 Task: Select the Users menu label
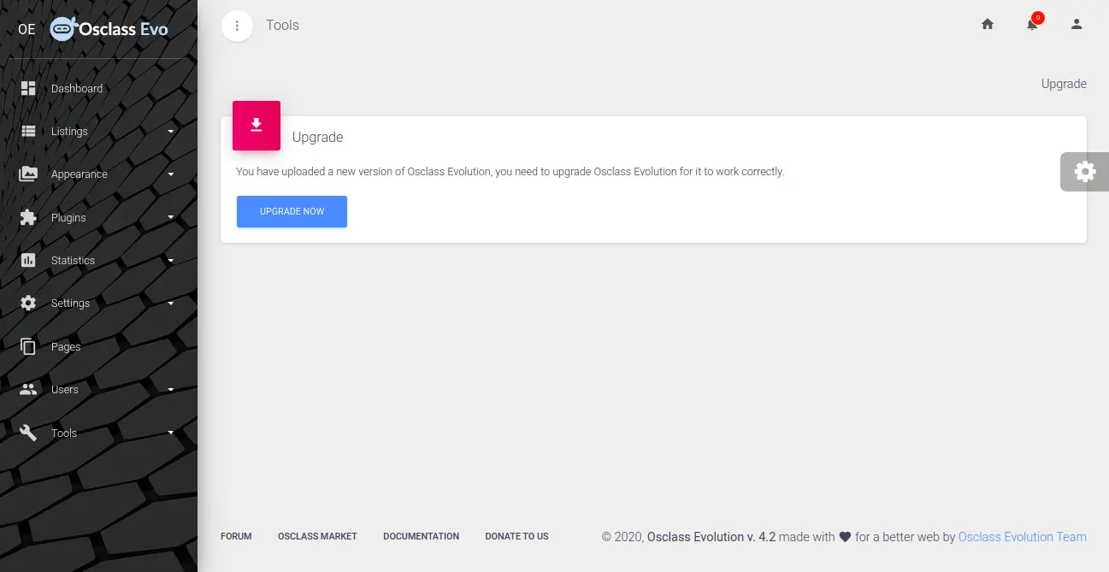point(64,390)
